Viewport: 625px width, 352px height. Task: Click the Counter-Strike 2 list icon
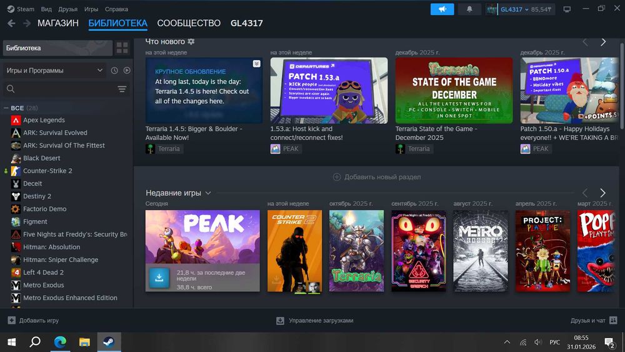[16, 171]
